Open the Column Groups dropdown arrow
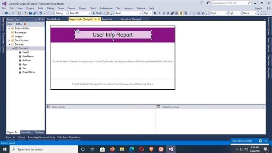 (263, 107)
